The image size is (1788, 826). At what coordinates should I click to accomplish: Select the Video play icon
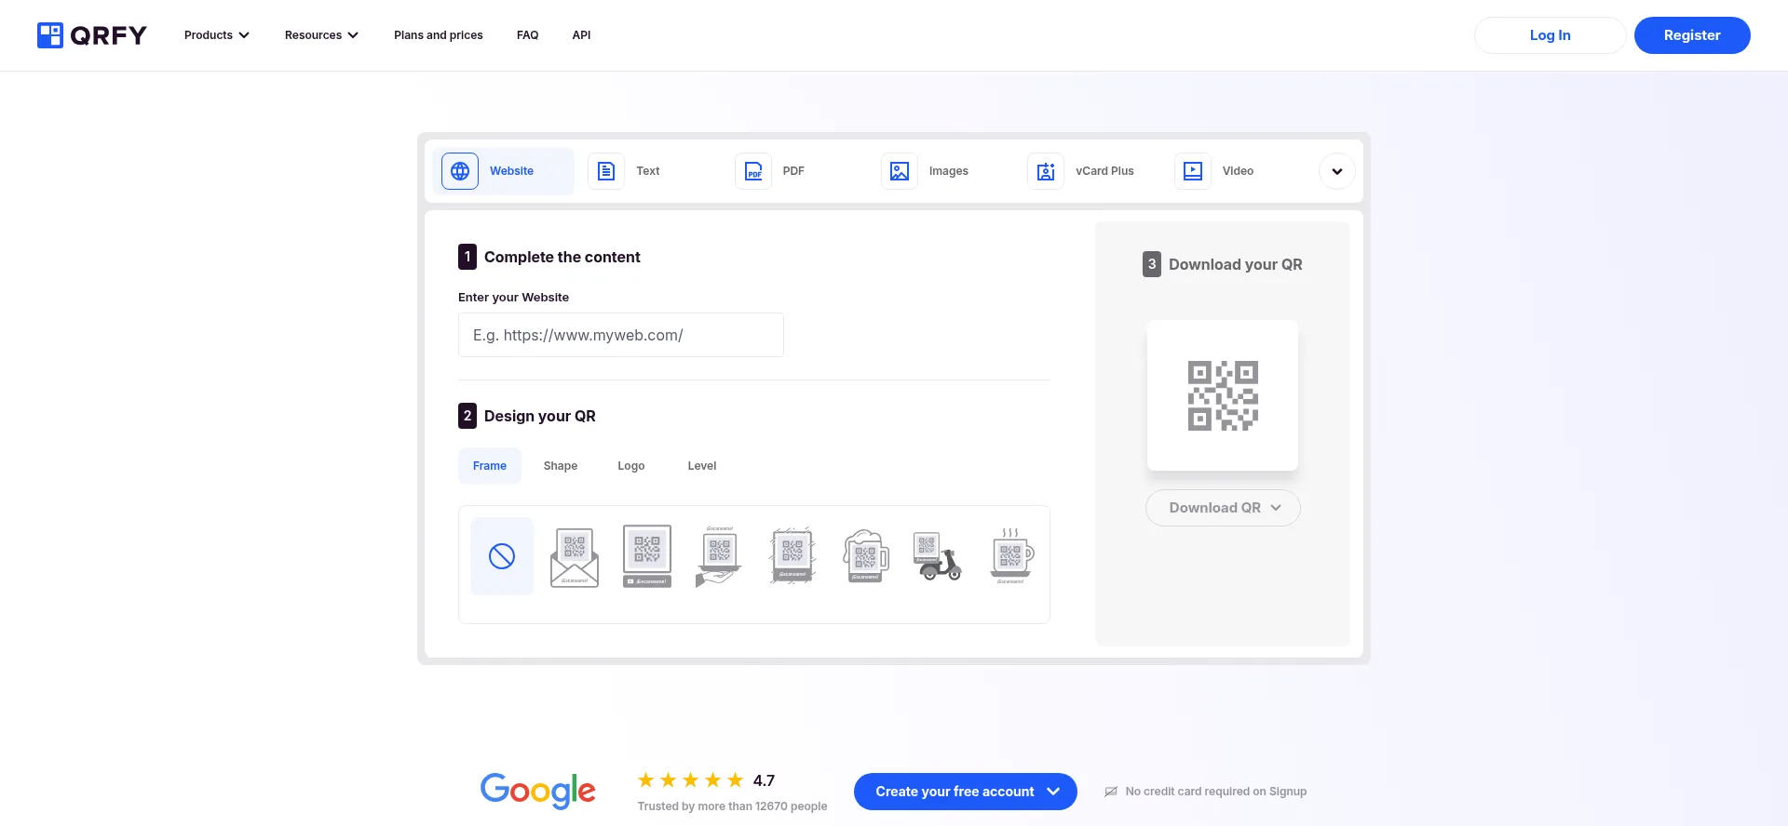tap(1193, 171)
